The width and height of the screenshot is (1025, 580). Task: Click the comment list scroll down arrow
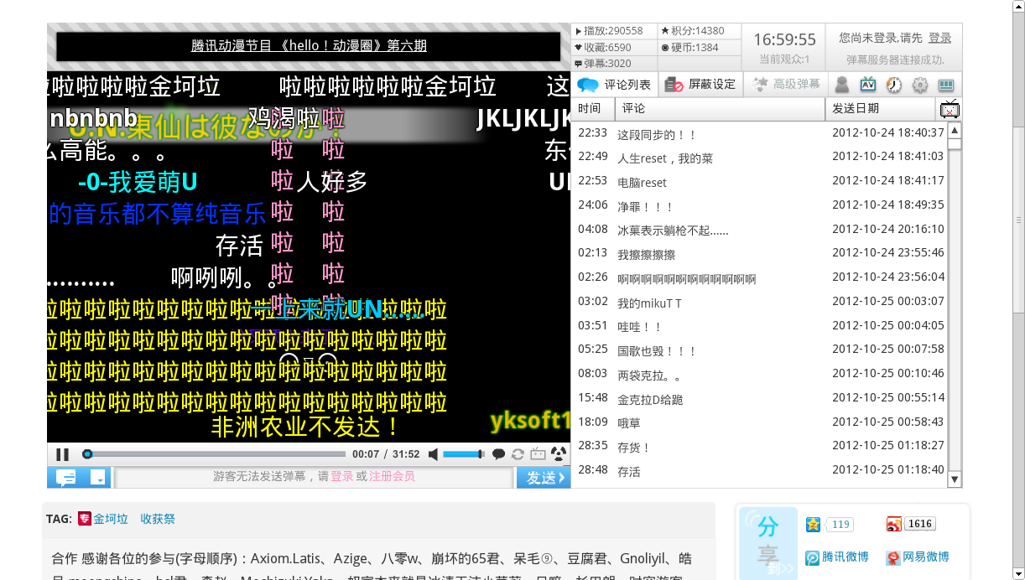click(x=955, y=479)
